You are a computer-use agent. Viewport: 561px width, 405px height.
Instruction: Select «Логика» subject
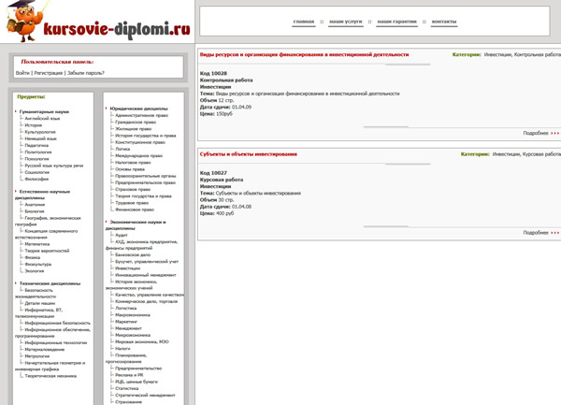point(122,149)
